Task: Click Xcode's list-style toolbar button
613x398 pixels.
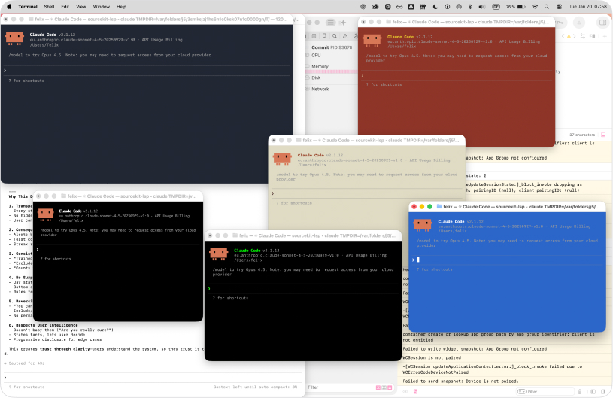Action: tap(331, 23)
